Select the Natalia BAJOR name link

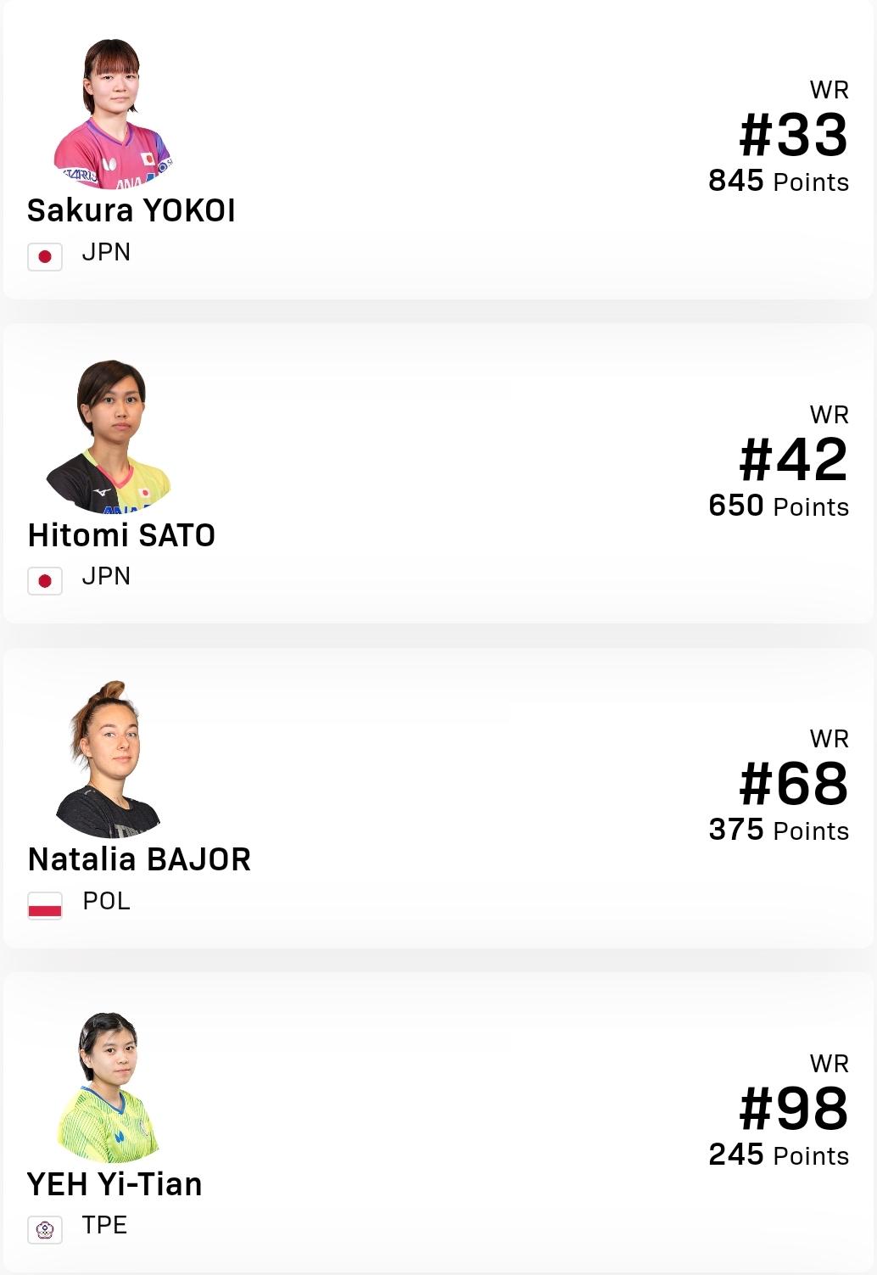tap(139, 859)
